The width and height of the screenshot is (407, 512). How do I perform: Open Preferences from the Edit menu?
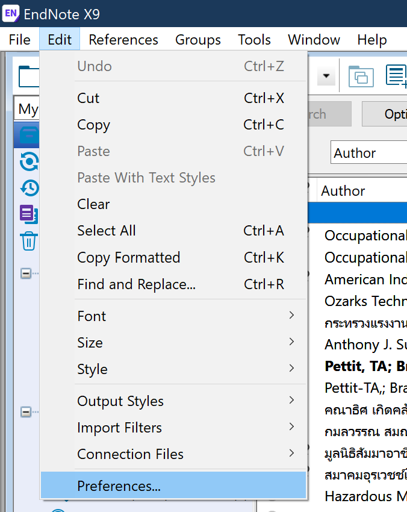(173, 485)
